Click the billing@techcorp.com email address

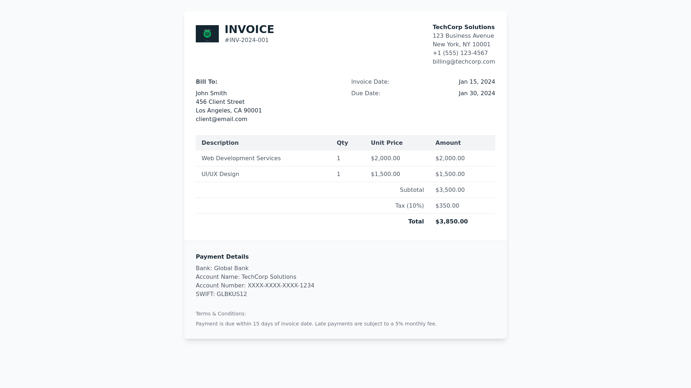pos(464,62)
